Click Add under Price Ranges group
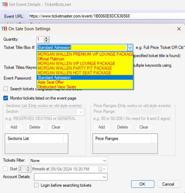 click(x=102, y=127)
